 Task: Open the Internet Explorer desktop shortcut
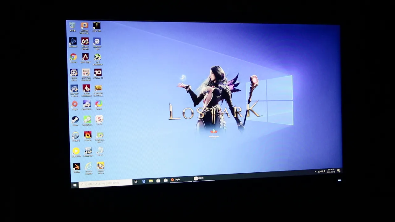click(x=89, y=169)
